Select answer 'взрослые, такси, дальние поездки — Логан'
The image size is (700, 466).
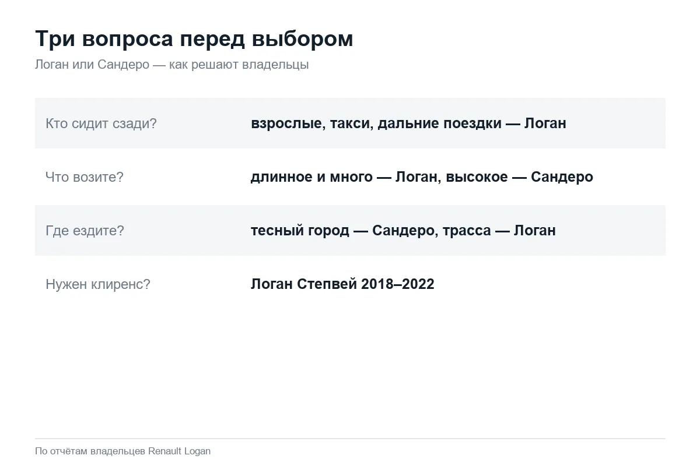[x=408, y=123]
